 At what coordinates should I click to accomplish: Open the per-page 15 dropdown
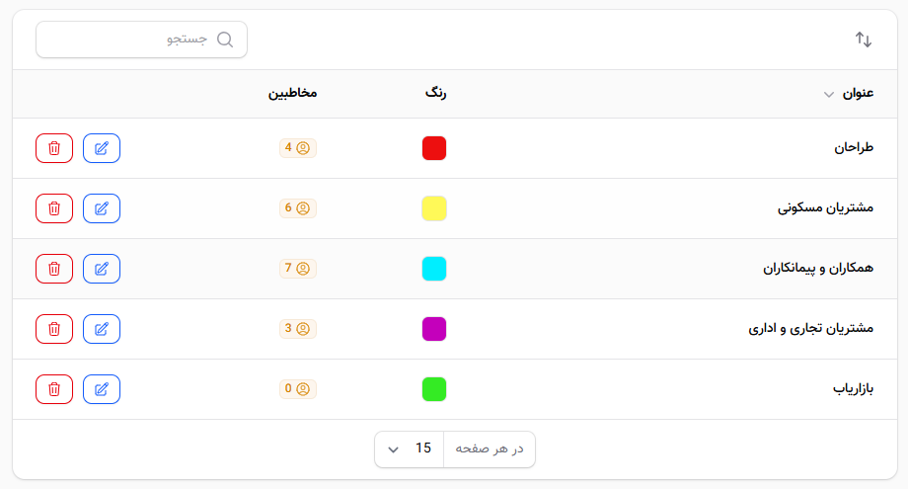coord(410,449)
